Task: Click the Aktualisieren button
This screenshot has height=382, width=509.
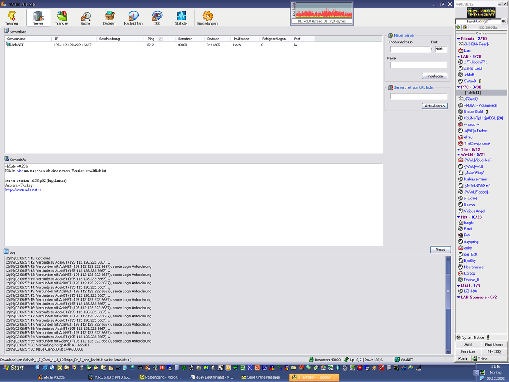Action: [x=435, y=106]
